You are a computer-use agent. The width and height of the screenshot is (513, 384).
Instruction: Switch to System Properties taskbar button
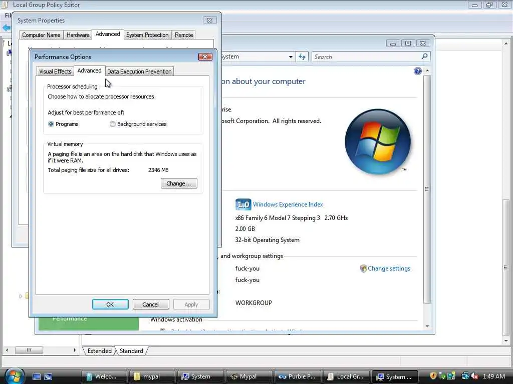(395, 376)
